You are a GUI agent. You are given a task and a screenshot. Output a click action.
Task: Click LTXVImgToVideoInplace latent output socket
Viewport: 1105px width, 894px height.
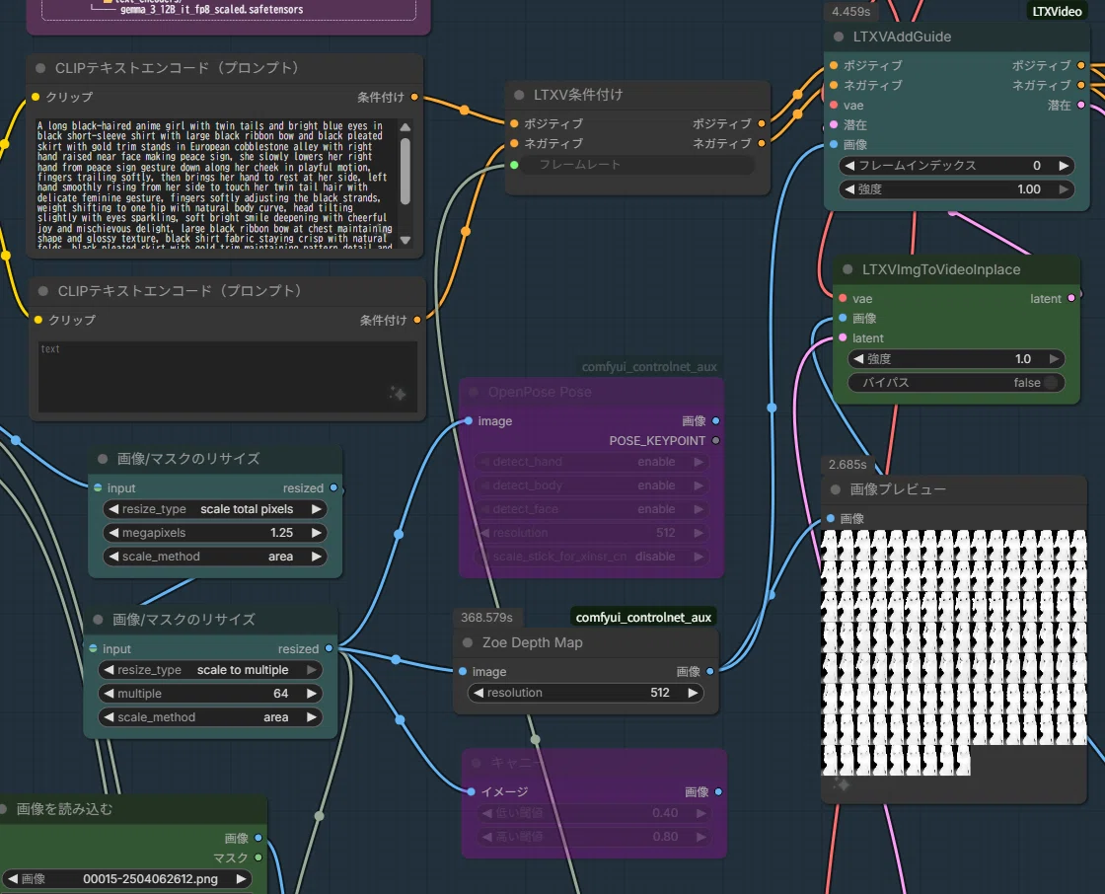click(1071, 298)
